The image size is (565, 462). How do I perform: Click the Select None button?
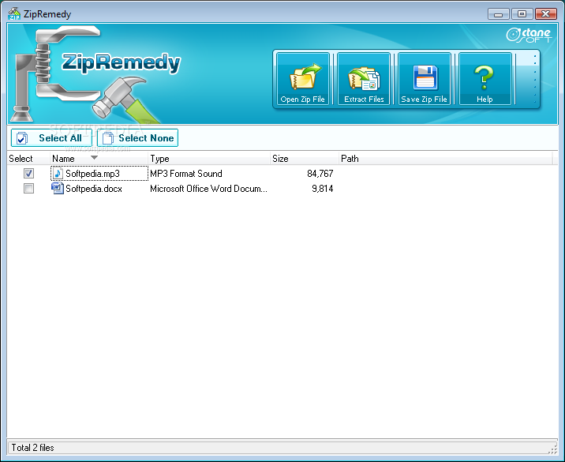click(x=137, y=137)
